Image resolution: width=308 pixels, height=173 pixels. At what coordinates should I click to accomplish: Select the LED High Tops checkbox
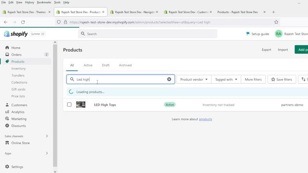69,105
